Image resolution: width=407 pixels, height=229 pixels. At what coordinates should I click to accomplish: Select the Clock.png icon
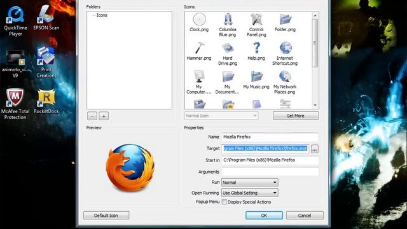click(x=199, y=22)
